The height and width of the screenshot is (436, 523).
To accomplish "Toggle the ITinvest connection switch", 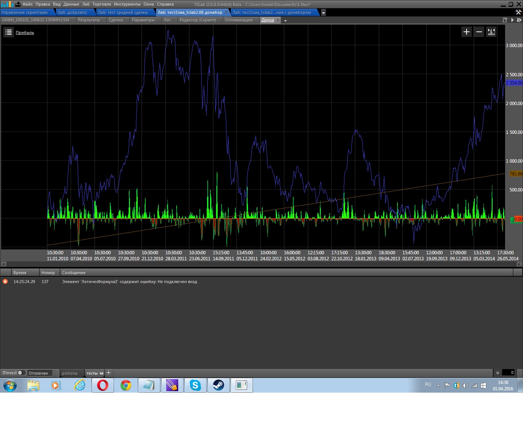I will (x=21, y=373).
